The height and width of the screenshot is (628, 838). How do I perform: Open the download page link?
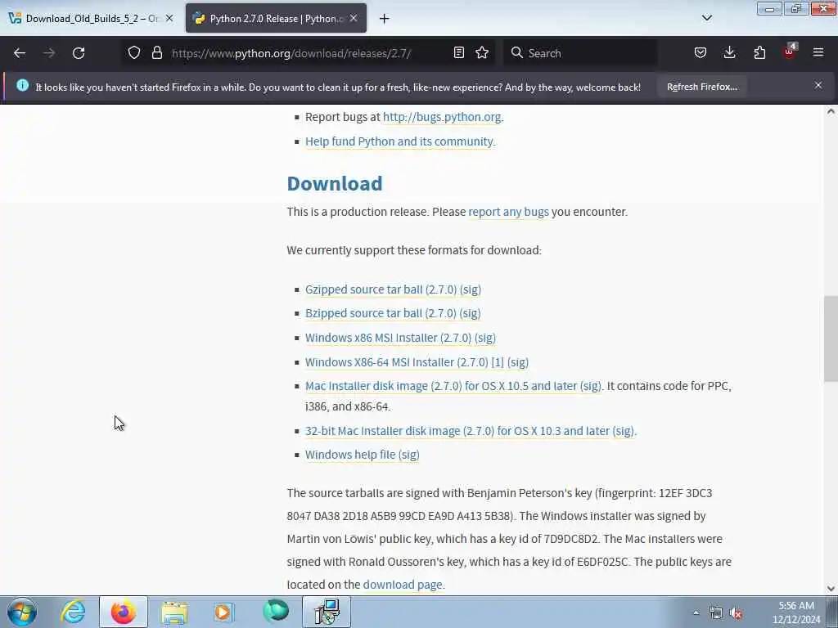(403, 585)
